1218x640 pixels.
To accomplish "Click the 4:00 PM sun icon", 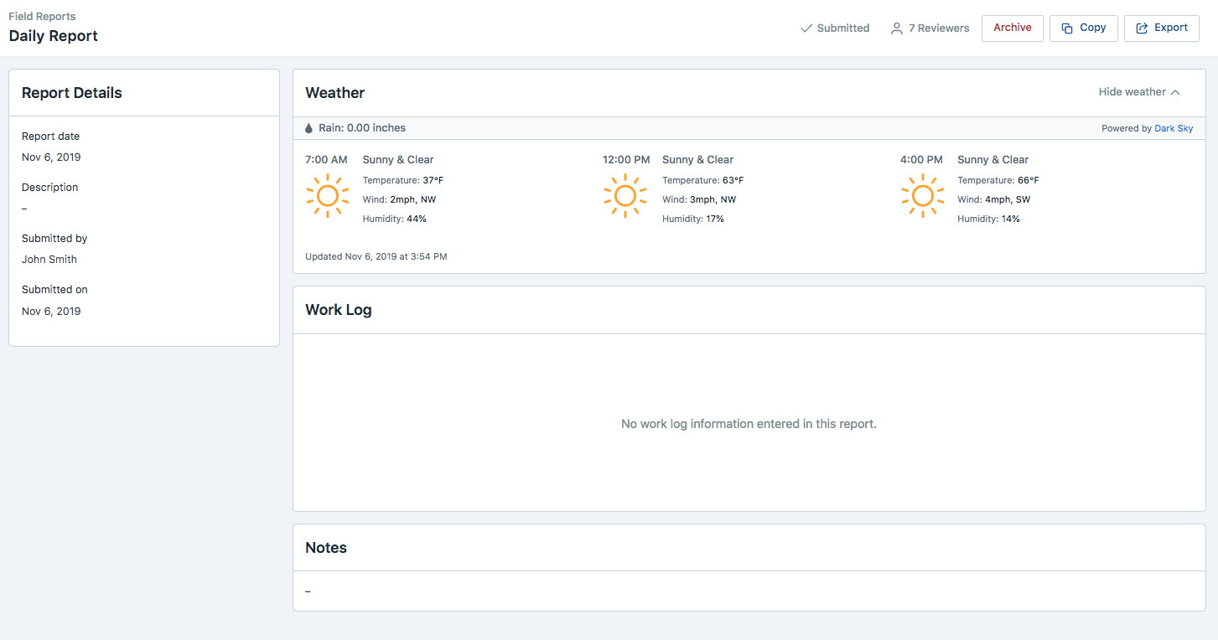I will [x=922, y=195].
